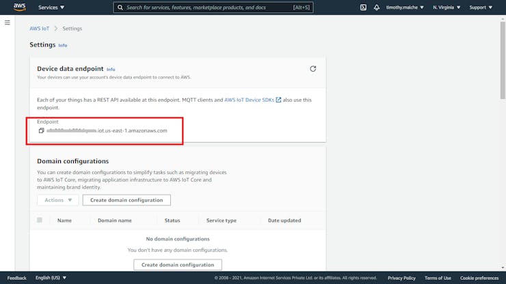Toggle the select-all checkbox in table header
The width and height of the screenshot is (506, 284).
[40, 221]
